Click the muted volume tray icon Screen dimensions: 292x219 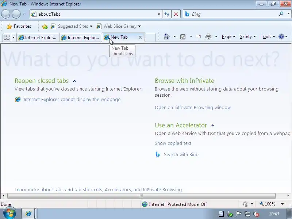[256, 214]
